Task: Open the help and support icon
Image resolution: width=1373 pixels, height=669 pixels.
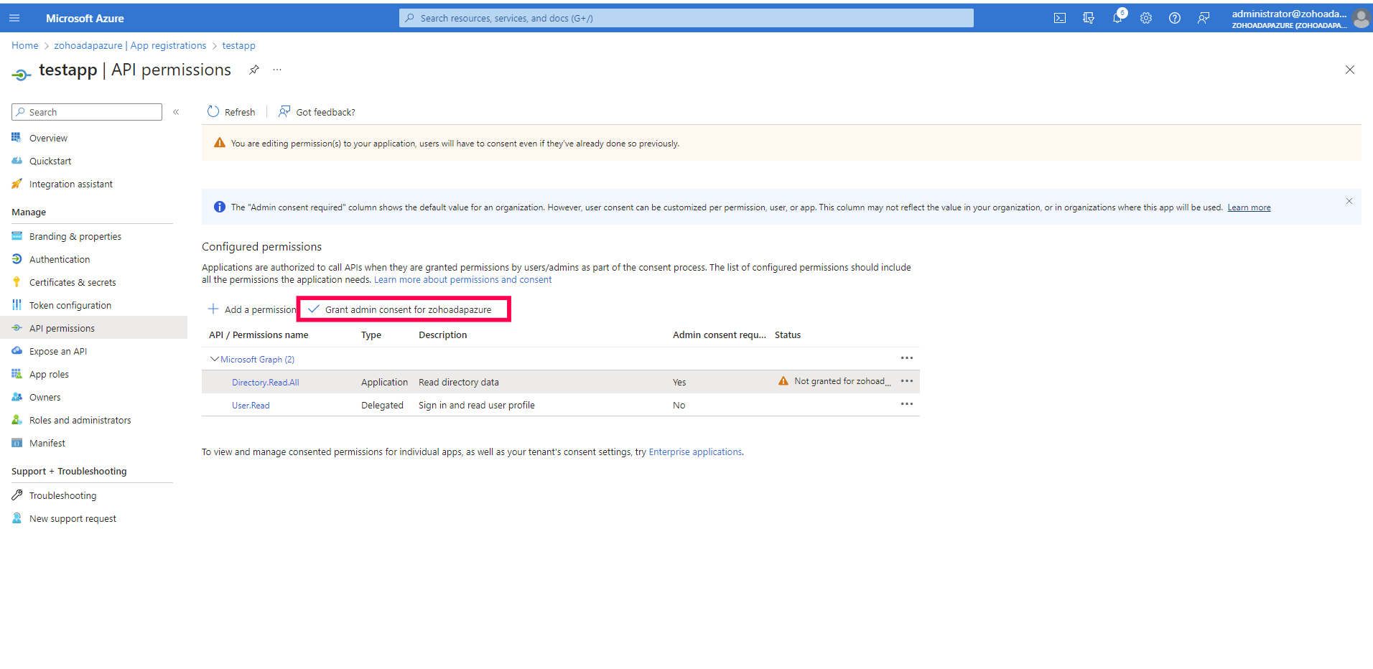Action: [1175, 18]
